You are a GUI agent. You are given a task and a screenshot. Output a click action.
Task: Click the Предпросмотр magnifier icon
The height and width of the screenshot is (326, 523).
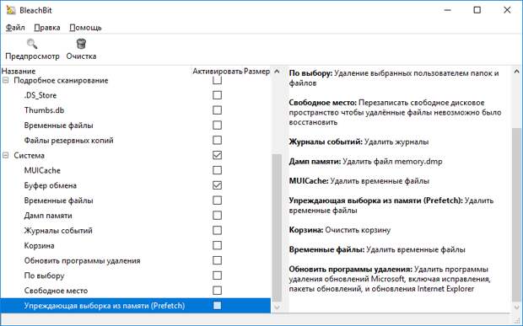click(32, 44)
